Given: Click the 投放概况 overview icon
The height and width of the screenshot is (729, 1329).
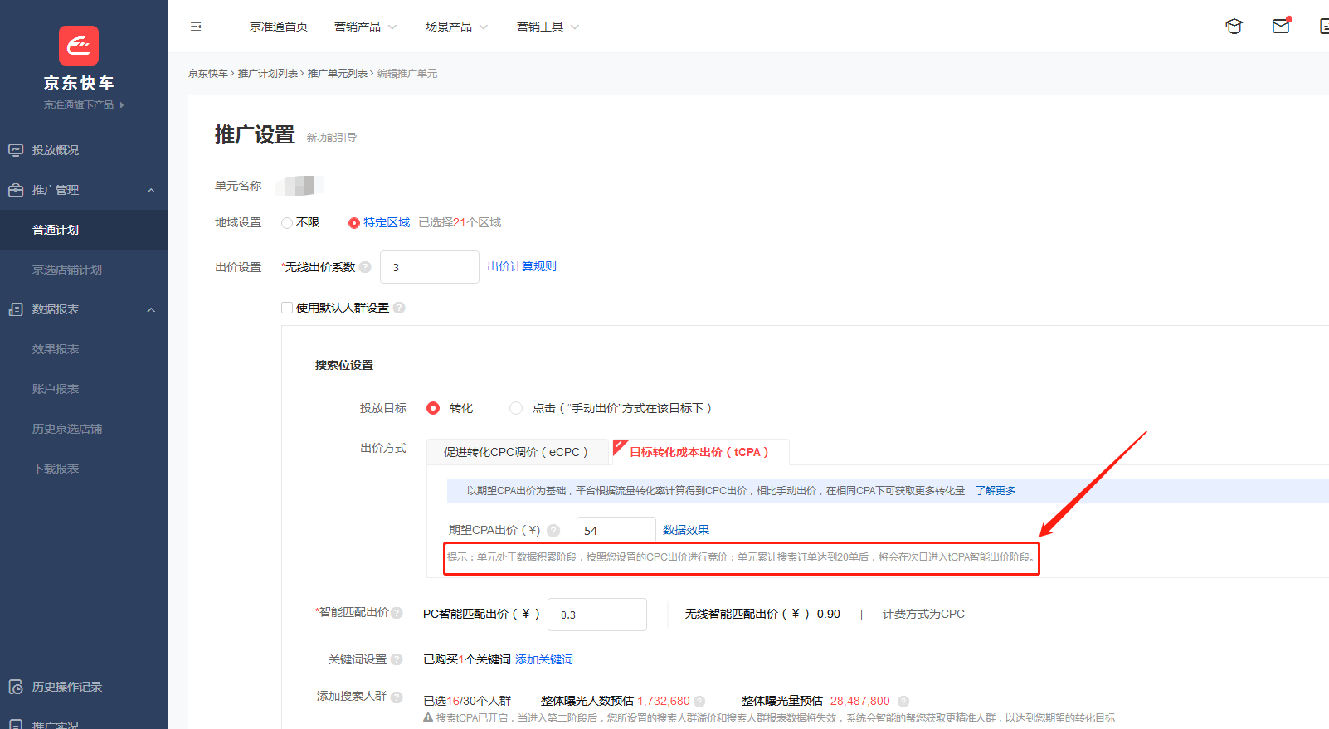Looking at the screenshot, I should 16,150.
